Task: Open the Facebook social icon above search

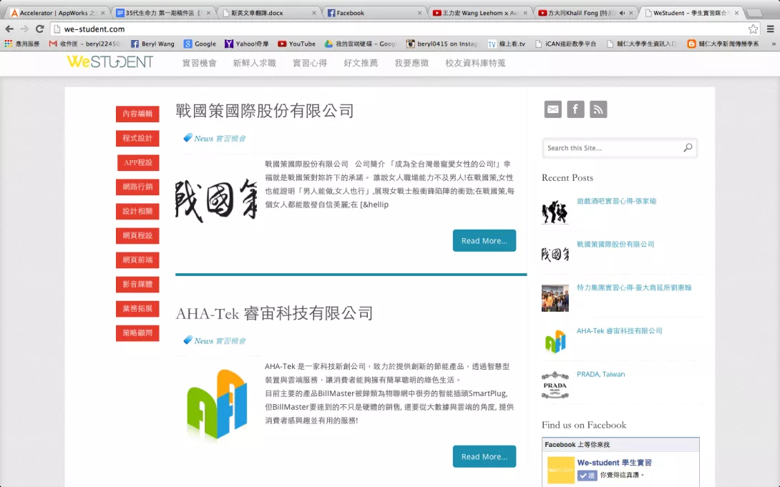Action: [575, 109]
